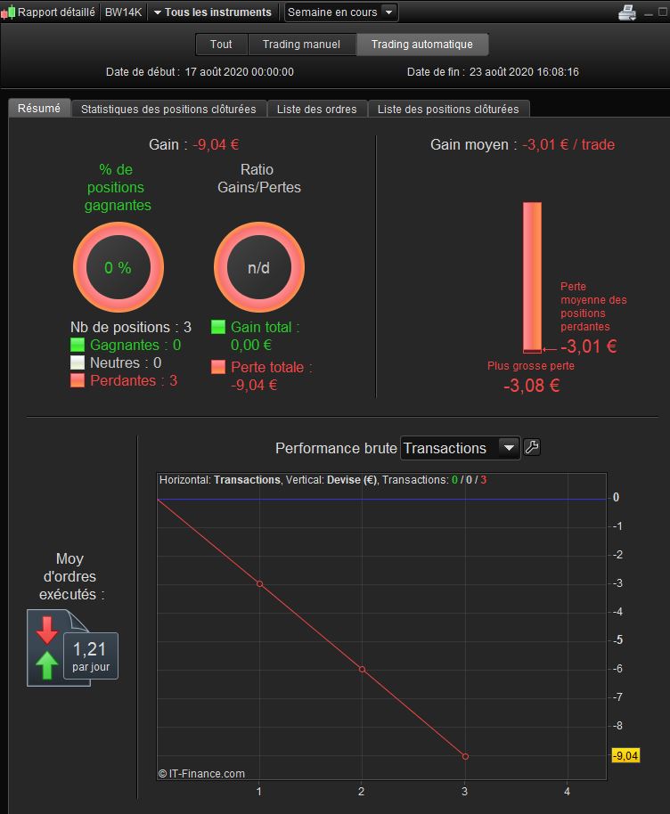Click the Performance brute label
This screenshot has width=670, height=814.
point(336,448)
